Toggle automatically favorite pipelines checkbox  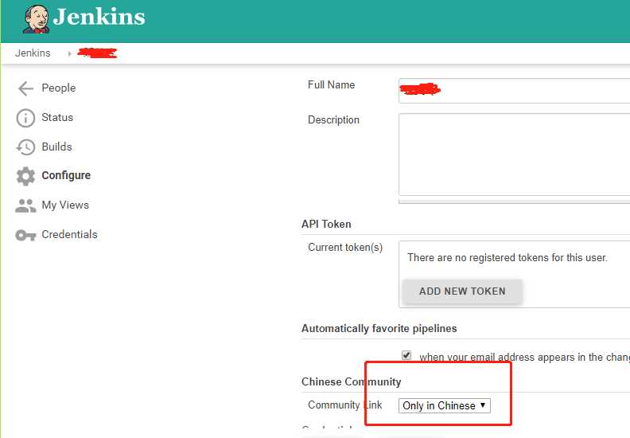406,355
